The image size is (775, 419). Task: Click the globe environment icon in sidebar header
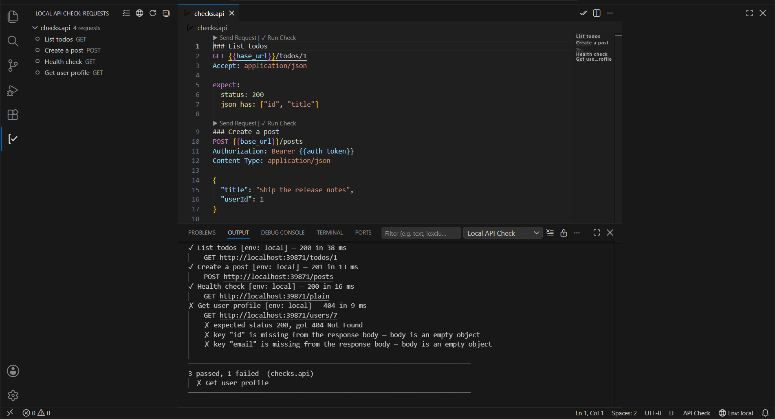(139, 13)
